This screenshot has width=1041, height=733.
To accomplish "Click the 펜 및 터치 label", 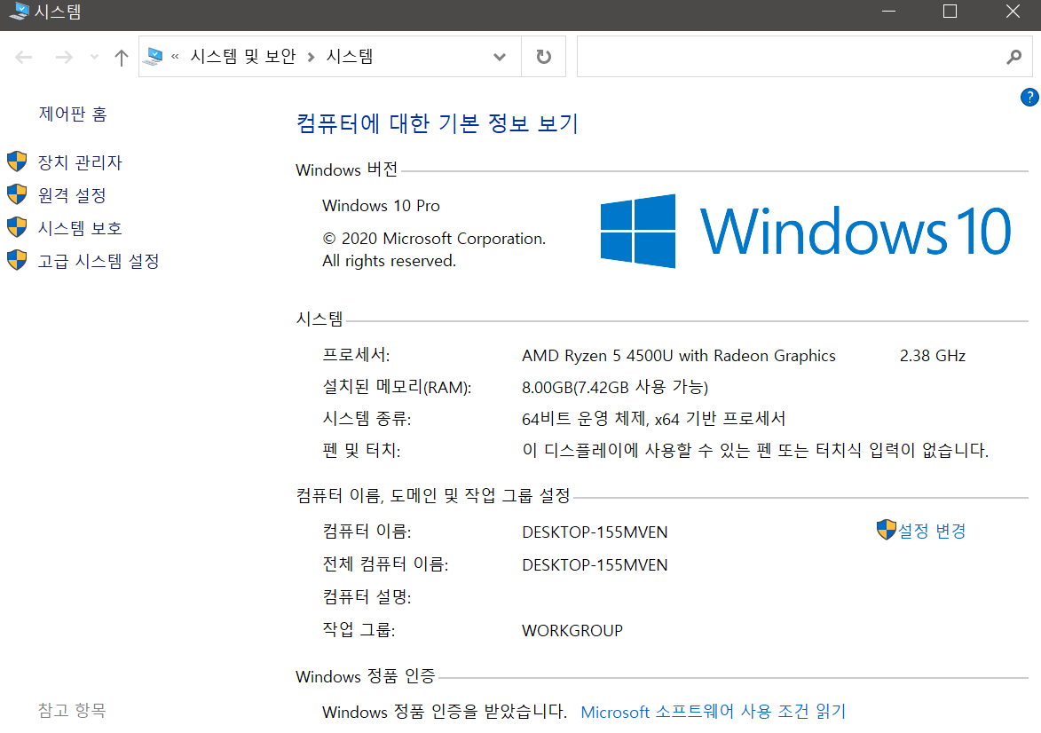I will [x=362, y=451].
